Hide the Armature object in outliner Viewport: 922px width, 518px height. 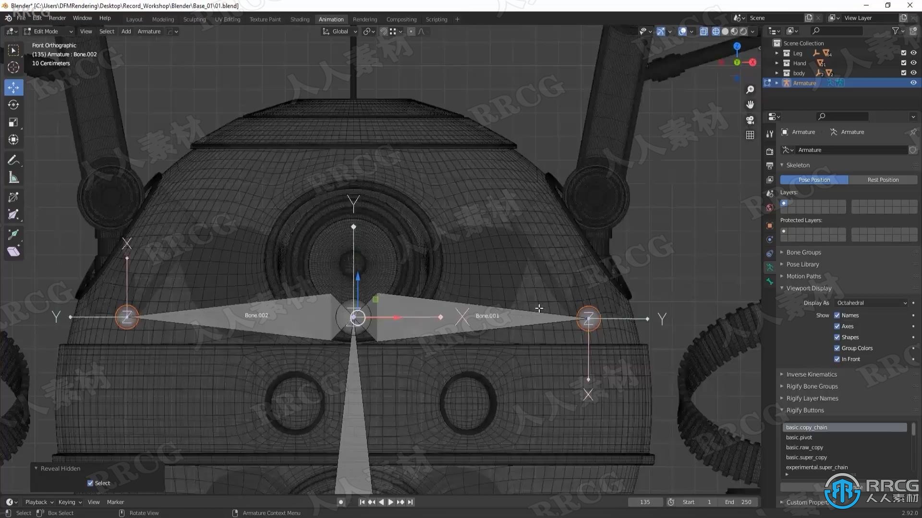[x=913, y=83]
